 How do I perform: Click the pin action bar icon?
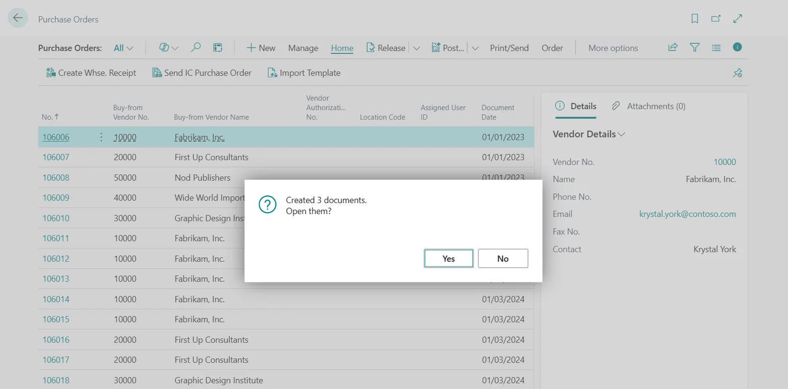click(737, 73)
